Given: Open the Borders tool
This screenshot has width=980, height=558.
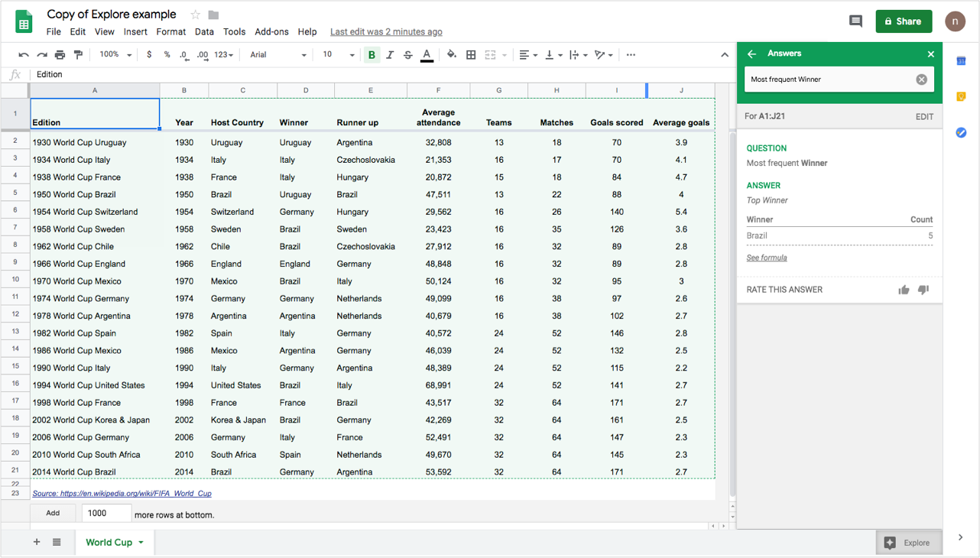Looking at the screenshot, I should [471, 55].
